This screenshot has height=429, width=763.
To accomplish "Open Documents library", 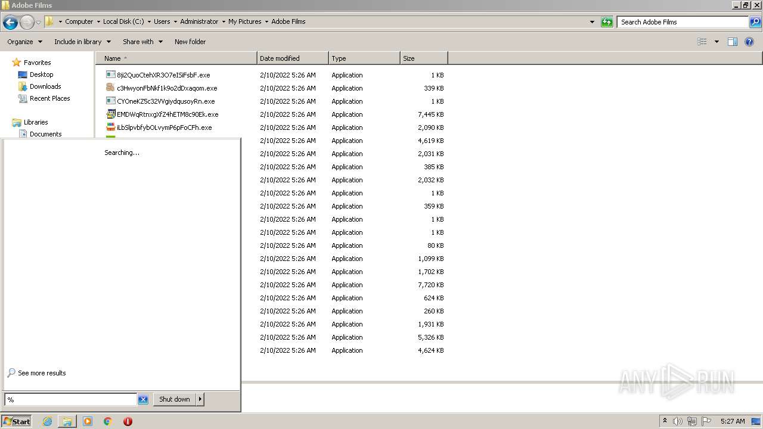I will [x=45, y=134].
